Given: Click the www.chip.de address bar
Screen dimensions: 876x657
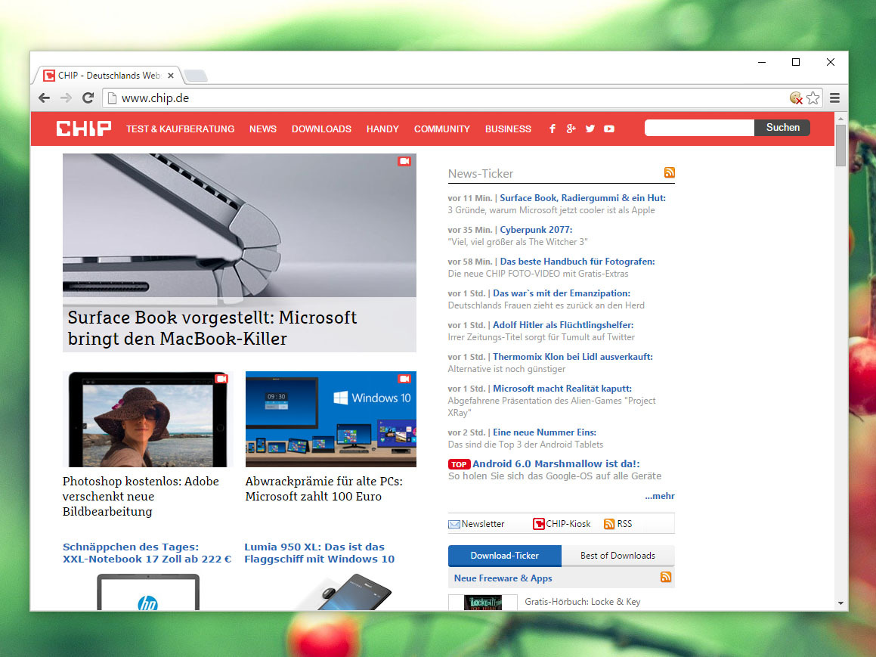Looking at the screenshot, I should 447,98.
